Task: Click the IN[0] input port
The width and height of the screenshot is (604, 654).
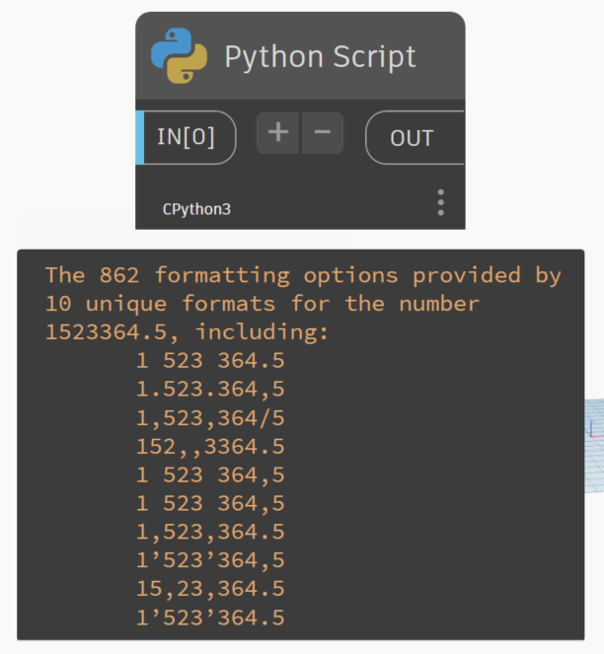Action: pos(187,136)
